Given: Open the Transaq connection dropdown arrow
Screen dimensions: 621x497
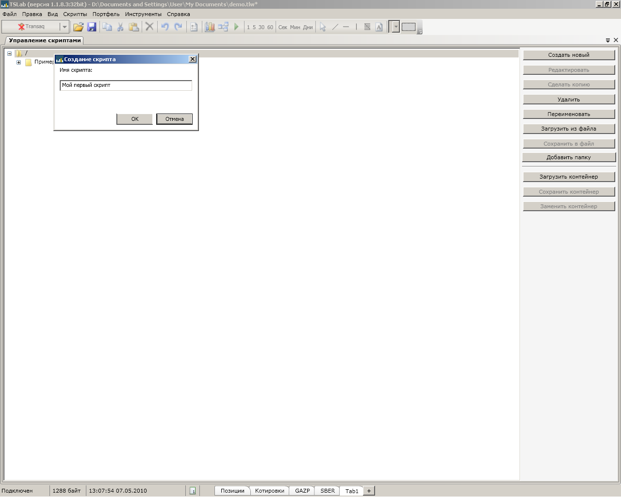Looking at the screenshot, I should click(x=64, y=27).
